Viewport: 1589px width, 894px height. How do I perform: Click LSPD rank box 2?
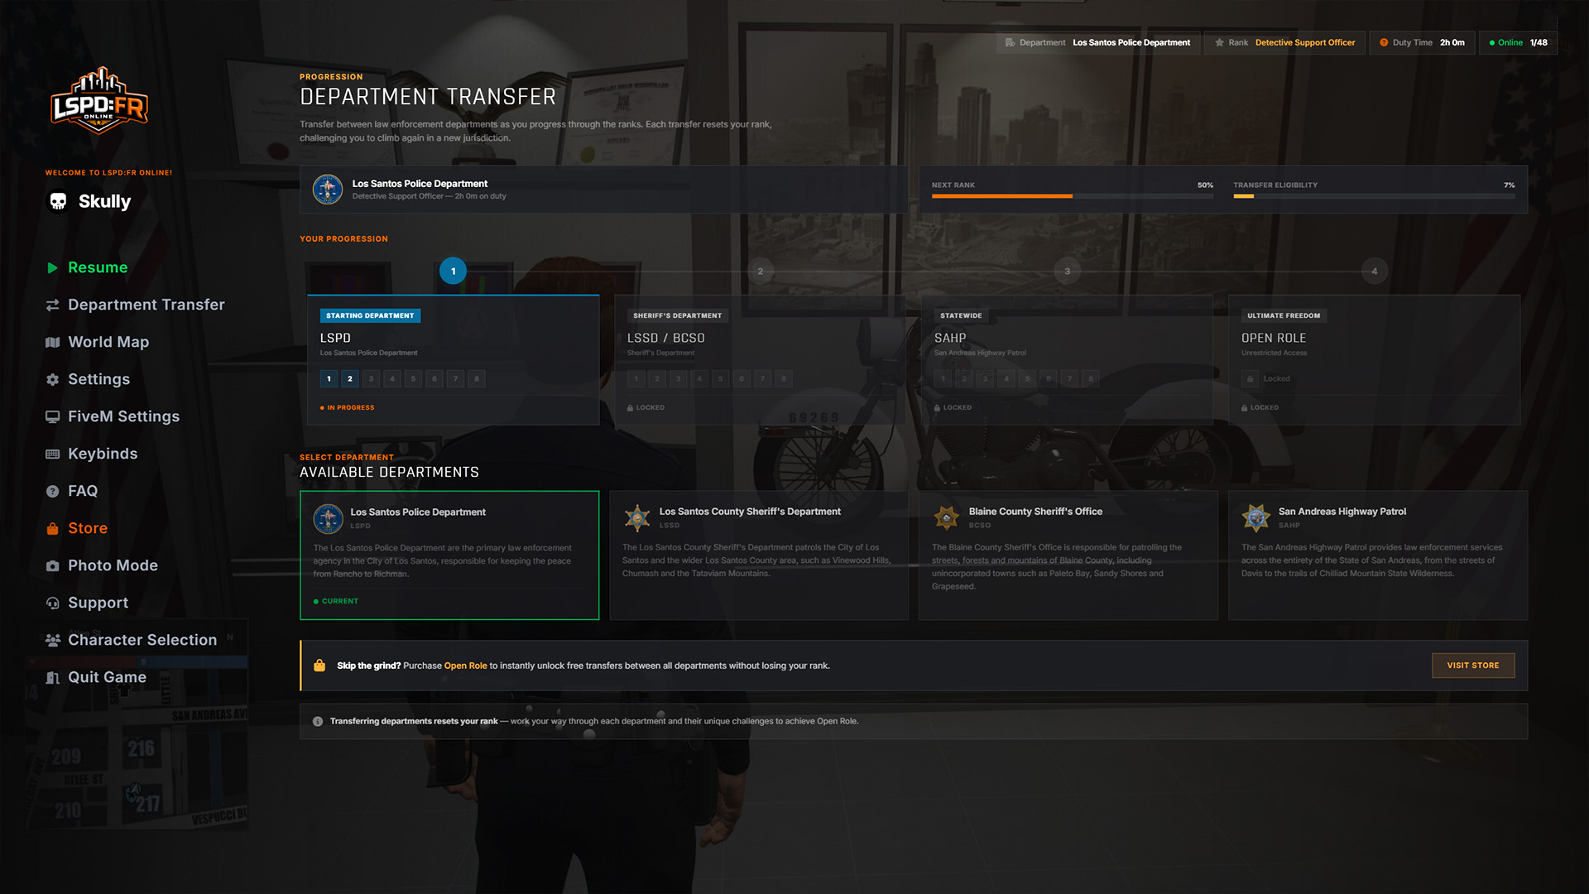pyautogui.click(x=350, y=378)
